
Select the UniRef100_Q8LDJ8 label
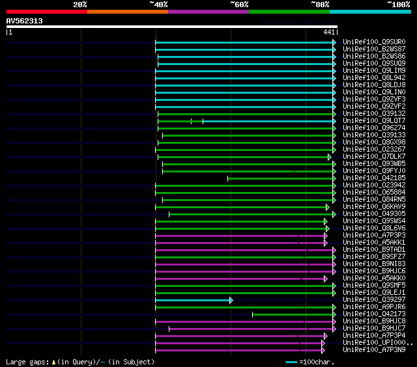point(374,85)
